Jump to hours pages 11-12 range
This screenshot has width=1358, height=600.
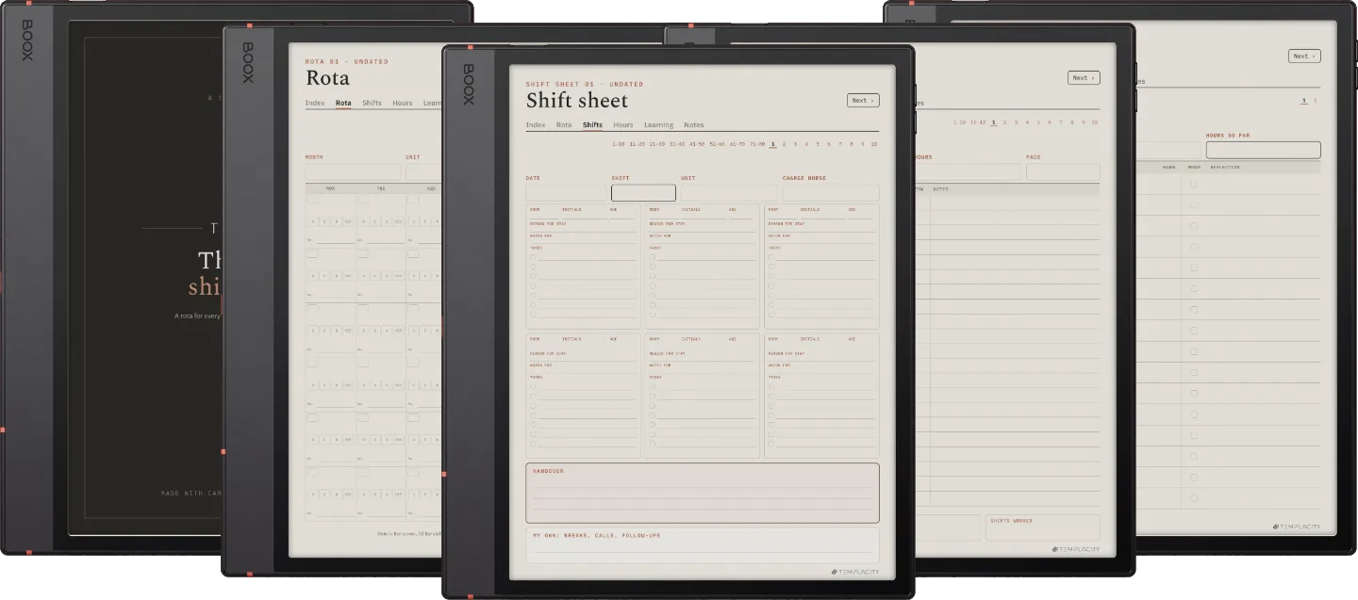[978, 122]
